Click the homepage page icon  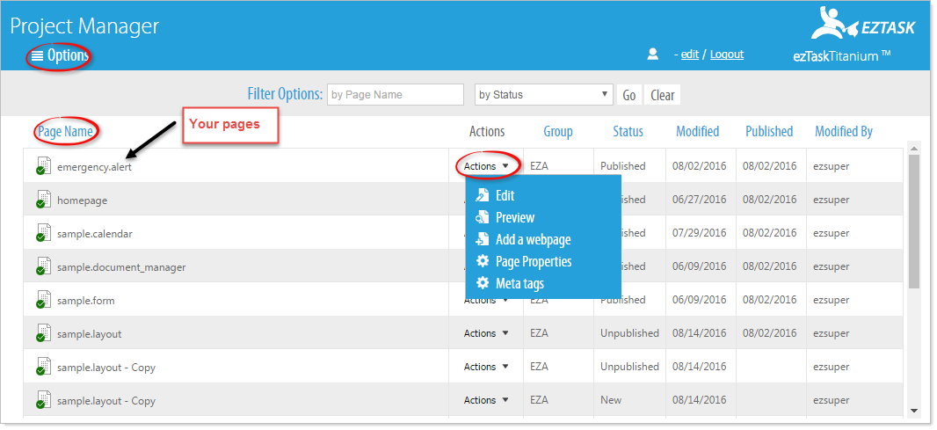coord(43,200)
